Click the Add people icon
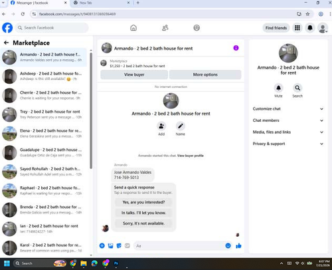332x270 pixels. pyautogui.click(x=161, y=126)
